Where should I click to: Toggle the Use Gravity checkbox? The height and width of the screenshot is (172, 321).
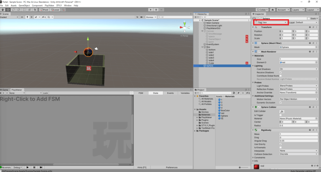click(x=280, y=144)
